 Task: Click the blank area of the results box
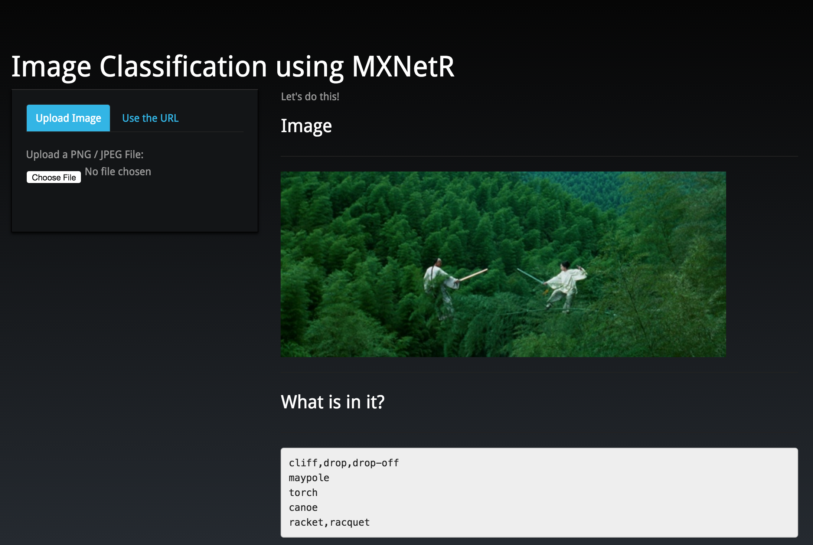[594, 494]
